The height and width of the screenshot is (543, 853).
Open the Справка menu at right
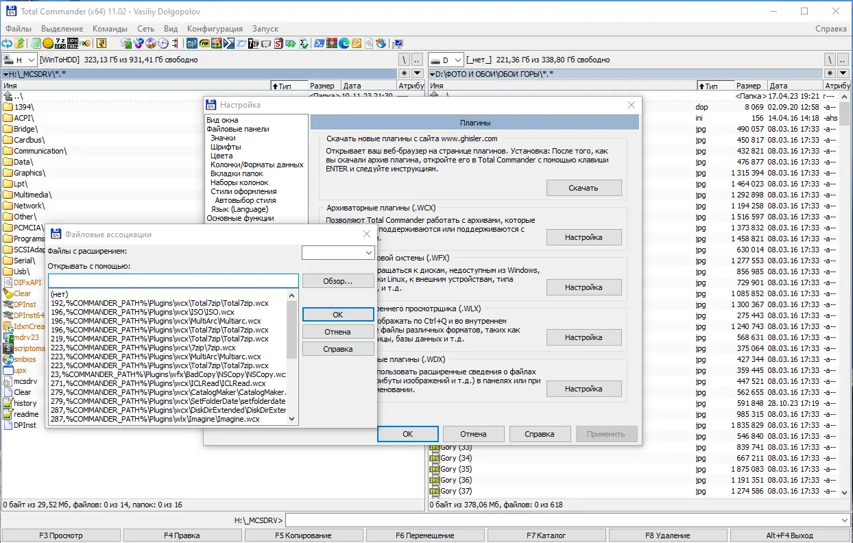831,29
